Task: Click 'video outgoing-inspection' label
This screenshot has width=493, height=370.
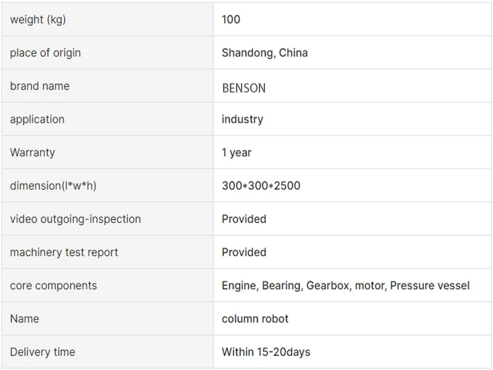Action: (75, 219)
